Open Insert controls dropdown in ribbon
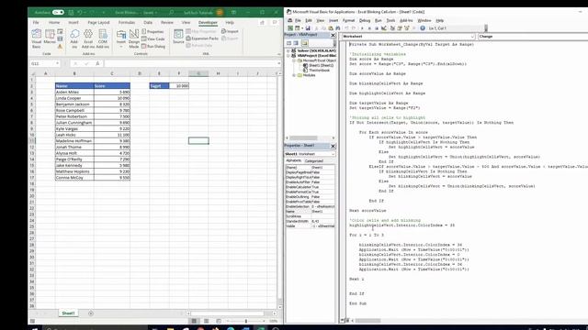 point(121,38)
